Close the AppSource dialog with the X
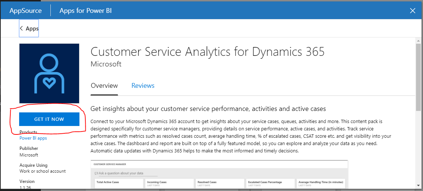 413,11
